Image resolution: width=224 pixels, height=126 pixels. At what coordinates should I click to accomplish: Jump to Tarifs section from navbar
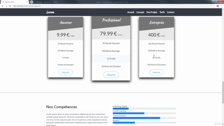pyautogui.click(x=162, y=12)
